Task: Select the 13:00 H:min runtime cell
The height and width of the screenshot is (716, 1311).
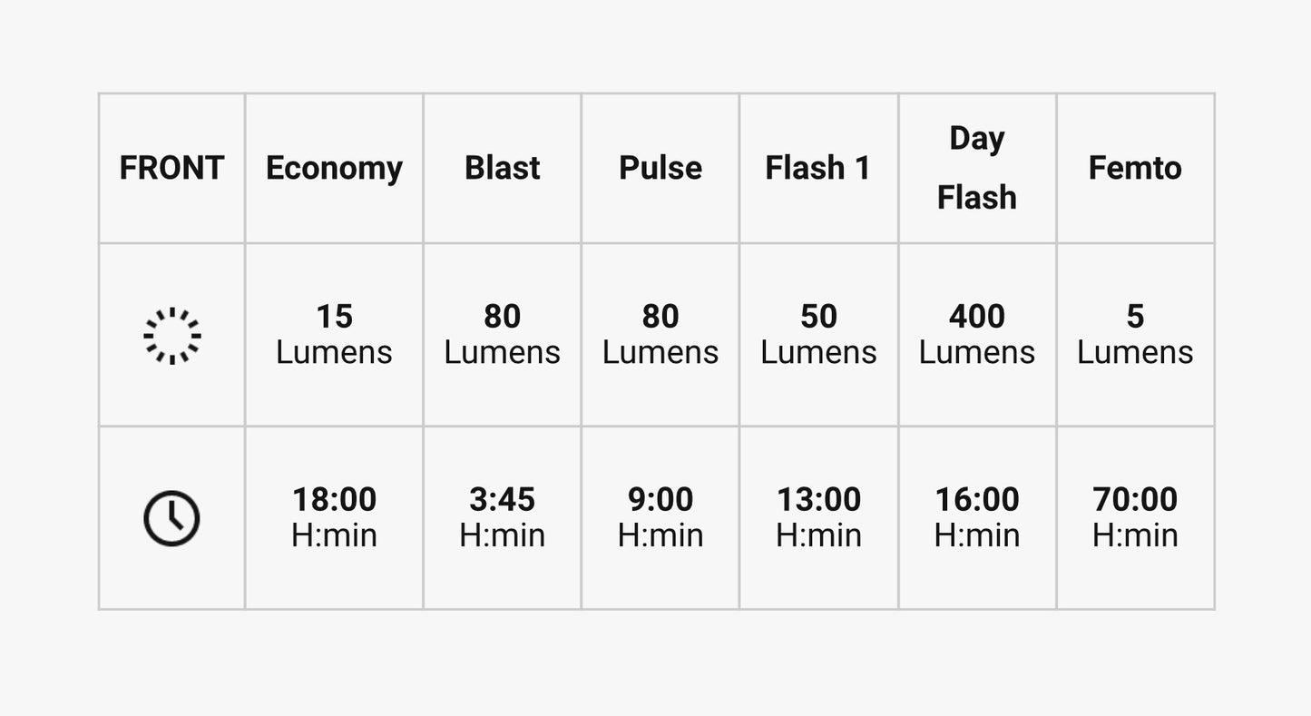Action: point(818,517)
